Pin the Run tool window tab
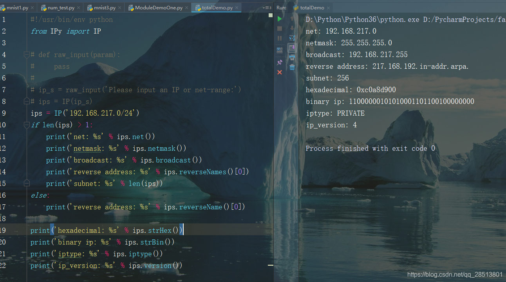The image size is (506, 282). point(280,62)
